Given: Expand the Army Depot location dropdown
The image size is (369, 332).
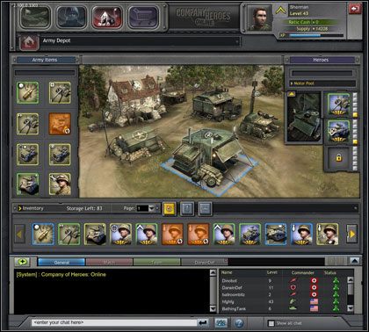Looking at the screenshot, I should [x=237, y=41].
